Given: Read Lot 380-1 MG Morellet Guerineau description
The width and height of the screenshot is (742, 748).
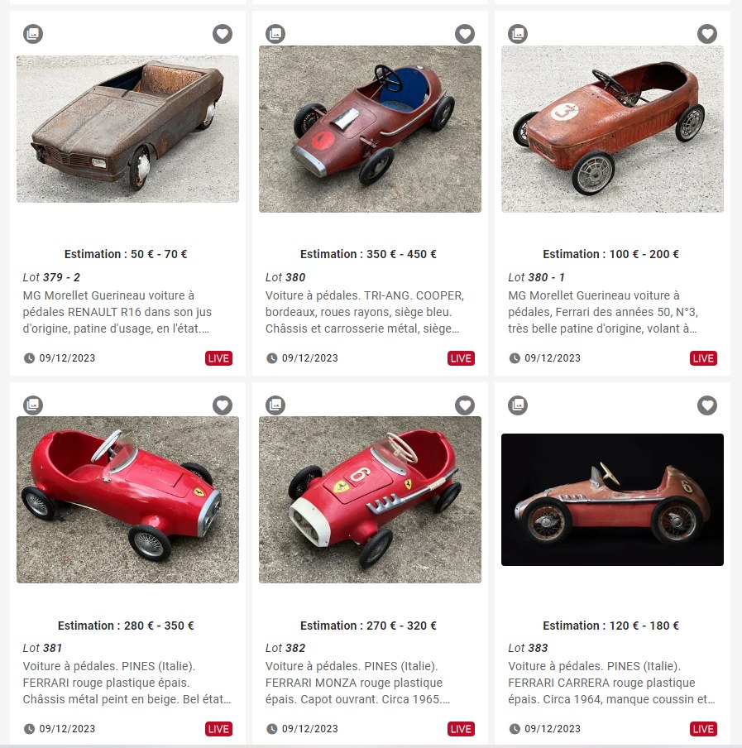Looking at the screenshot, I should pos(603,312).
